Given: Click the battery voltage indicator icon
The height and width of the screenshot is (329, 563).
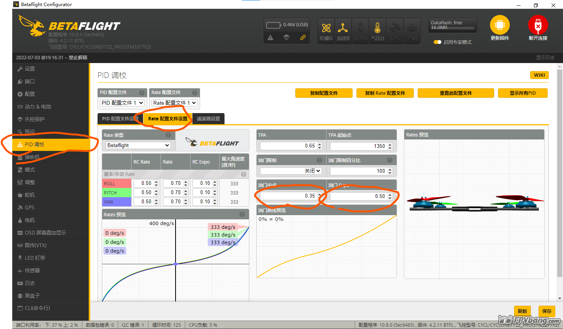Looking at the screenshot, I should click(273, 25).
